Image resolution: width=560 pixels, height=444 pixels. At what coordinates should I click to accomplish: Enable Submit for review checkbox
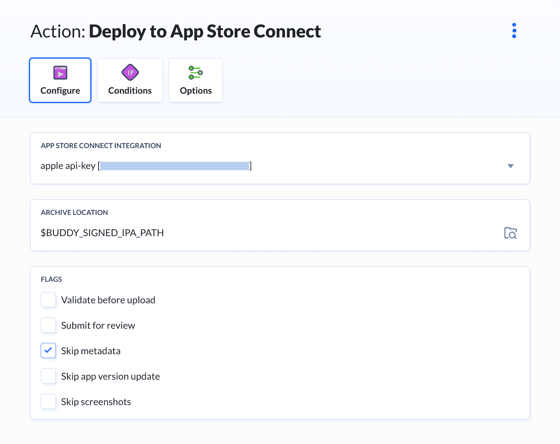48,325
